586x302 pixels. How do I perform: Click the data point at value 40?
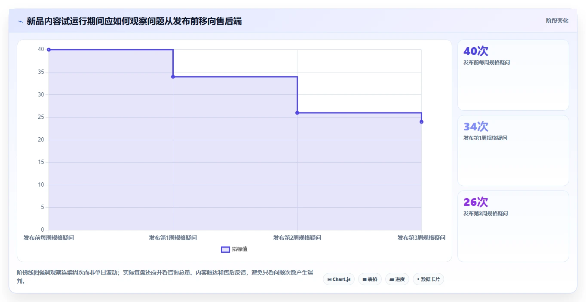click(49, 50)
